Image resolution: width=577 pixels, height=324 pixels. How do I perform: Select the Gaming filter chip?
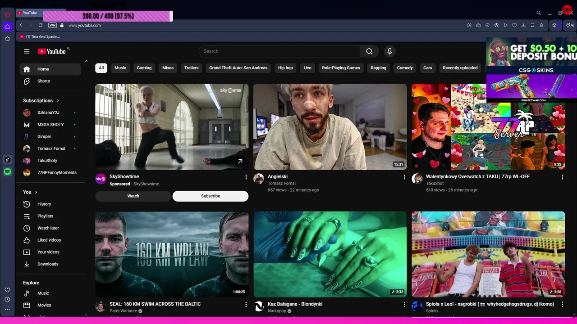click(144, 68)
